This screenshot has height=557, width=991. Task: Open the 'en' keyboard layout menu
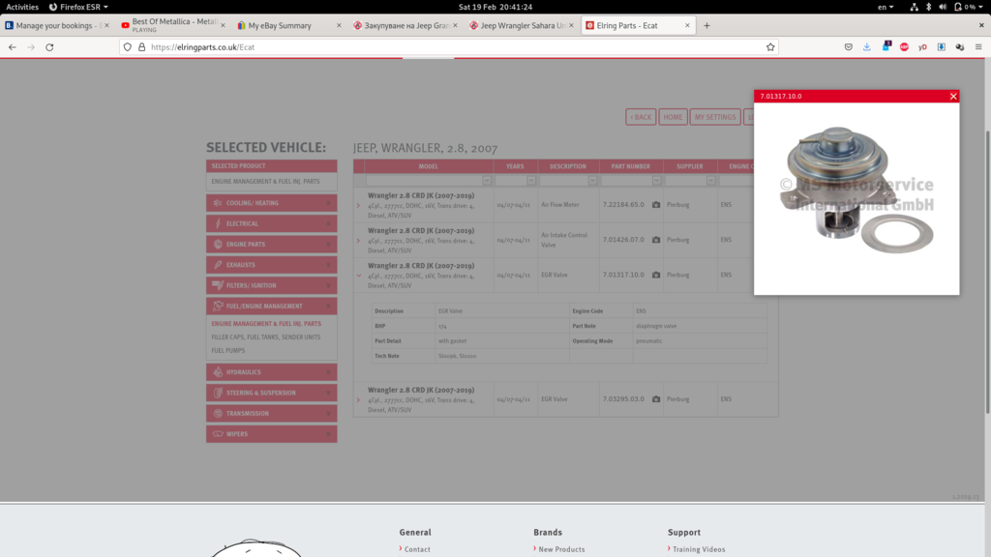pyautogui.click(x=886, y=7)
